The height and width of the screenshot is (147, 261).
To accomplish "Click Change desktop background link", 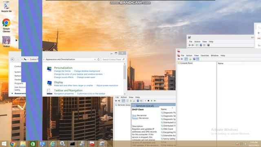I will coord(87,71).
